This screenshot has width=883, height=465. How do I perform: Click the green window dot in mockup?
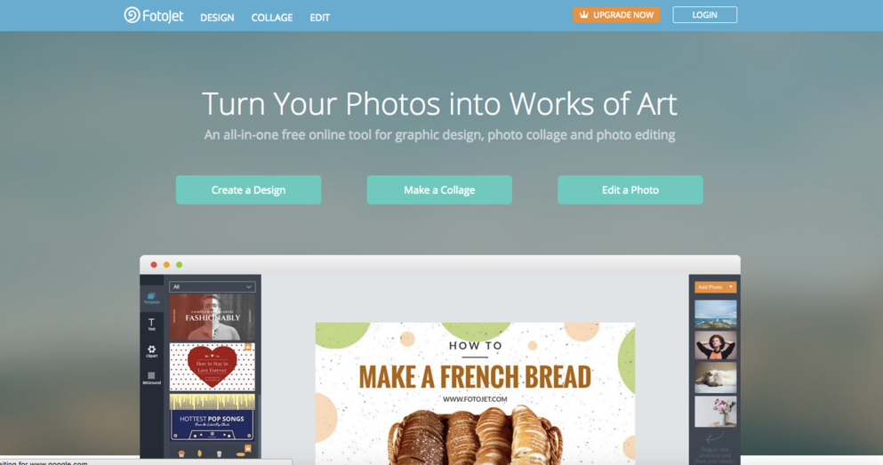click(x=179, y=265)
